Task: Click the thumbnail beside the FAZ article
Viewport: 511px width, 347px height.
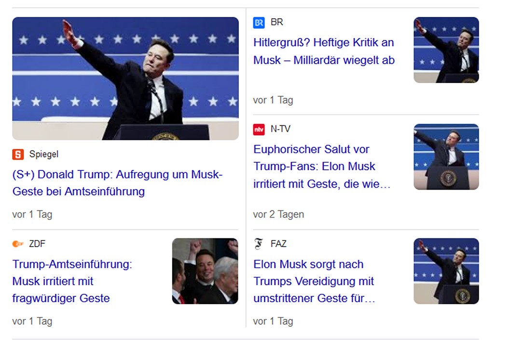Action: [446, 271]
